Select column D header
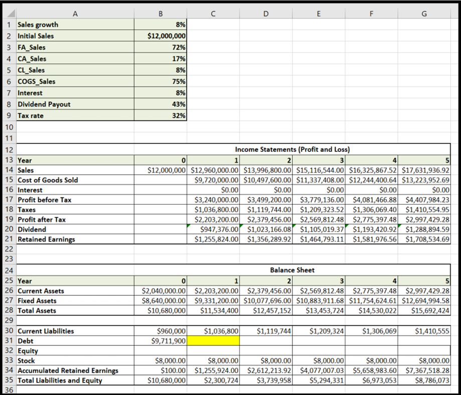The image size is (461, 395). 266,14
